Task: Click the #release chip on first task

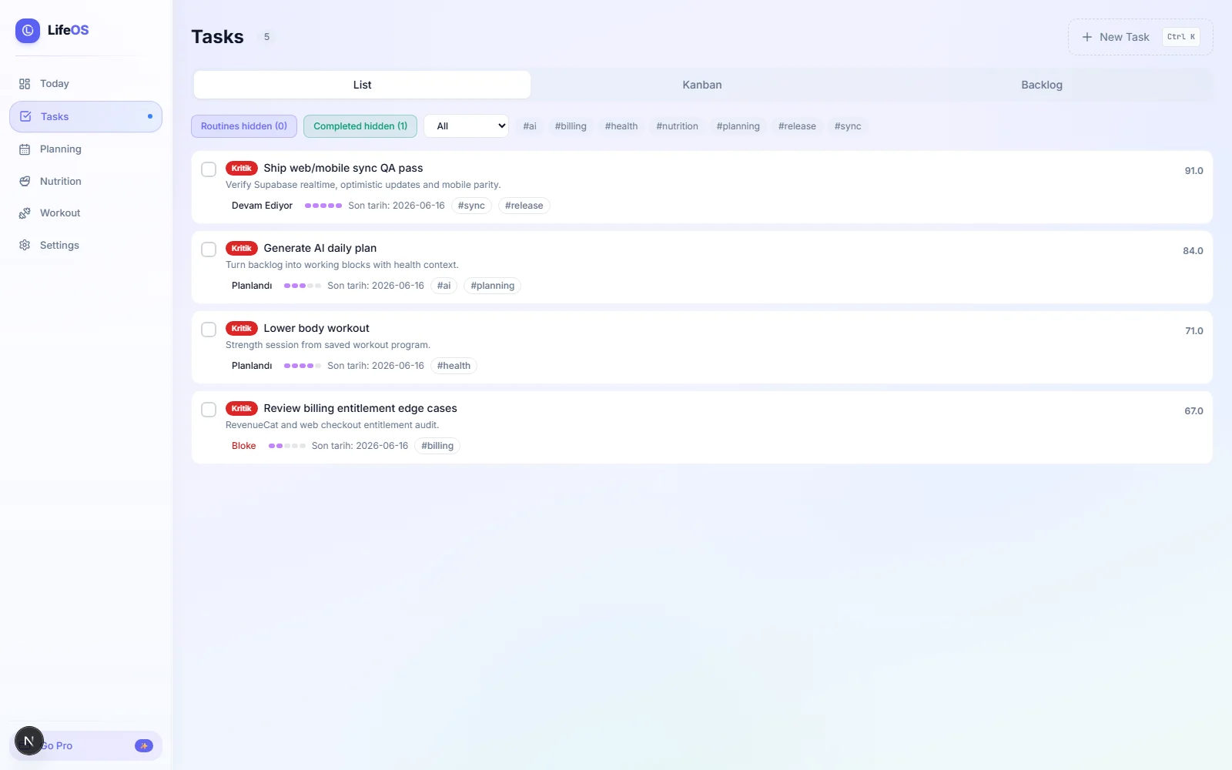Action: (524, 206)
